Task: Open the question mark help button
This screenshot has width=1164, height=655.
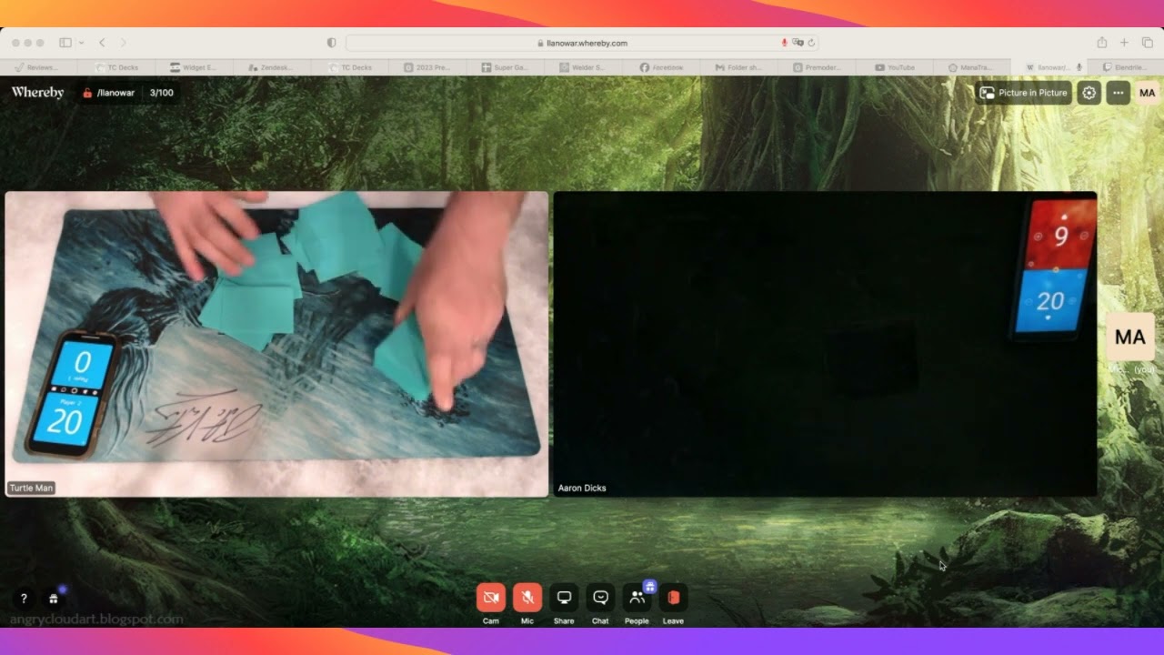Action: pos(24,599)
